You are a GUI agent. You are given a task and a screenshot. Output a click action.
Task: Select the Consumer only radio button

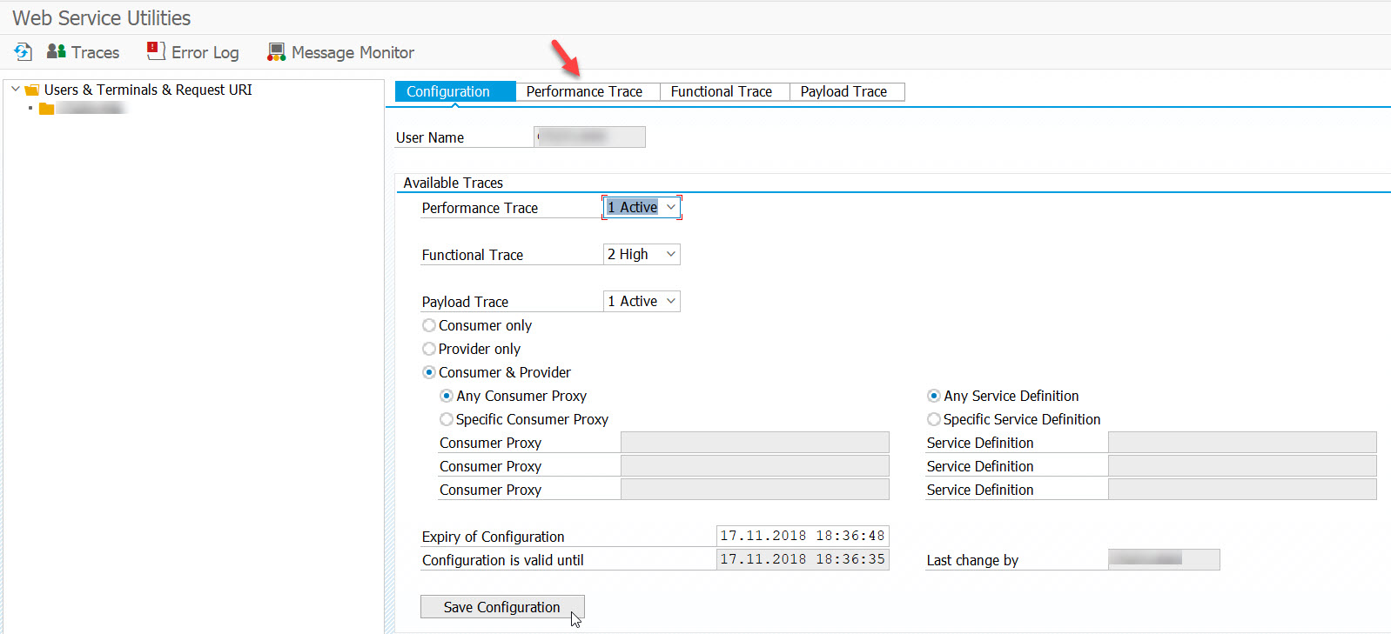point(429,325)
